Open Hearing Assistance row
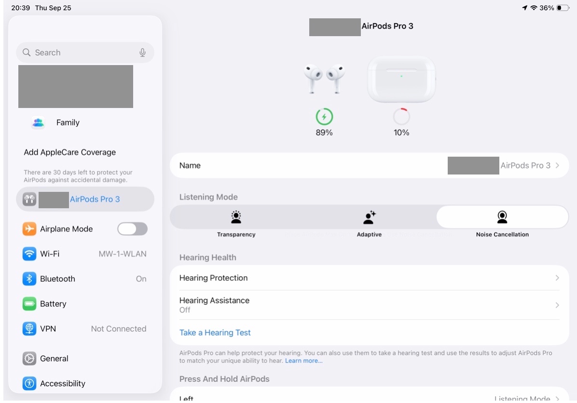This screenshot has height=403, width=577. [370, 305]
